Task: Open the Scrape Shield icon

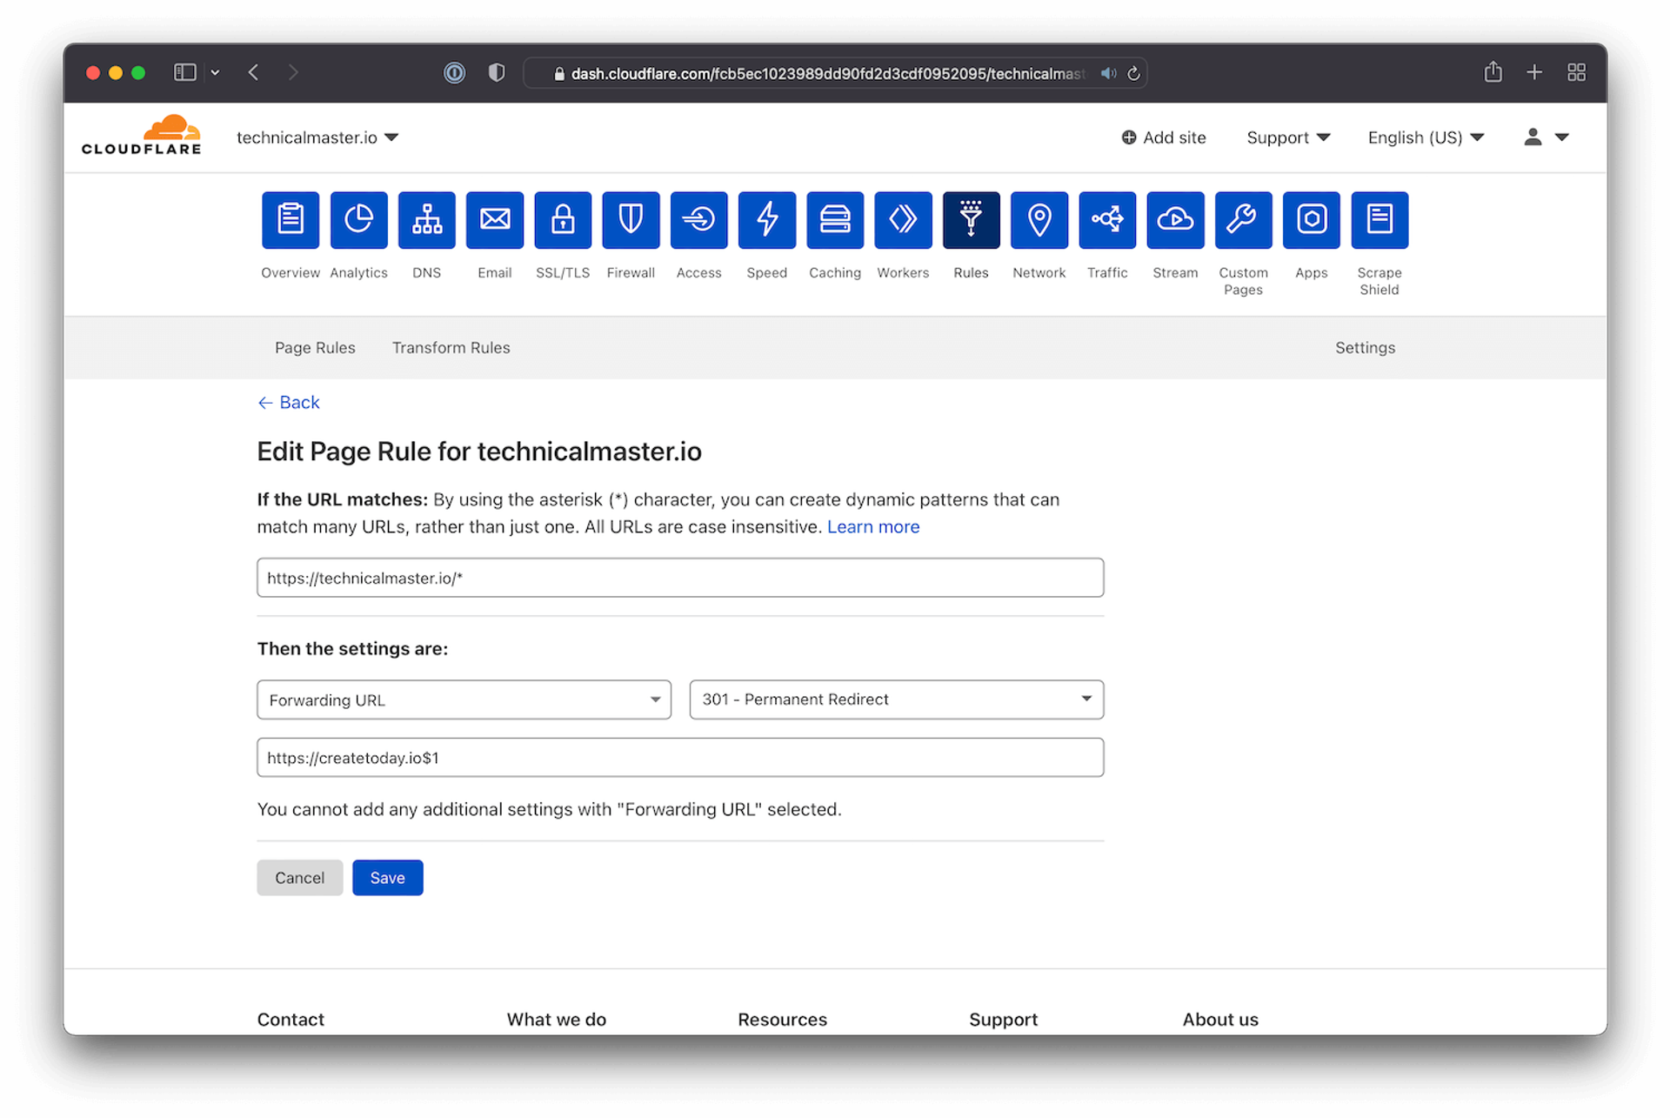Action: tap(1379, 219)
